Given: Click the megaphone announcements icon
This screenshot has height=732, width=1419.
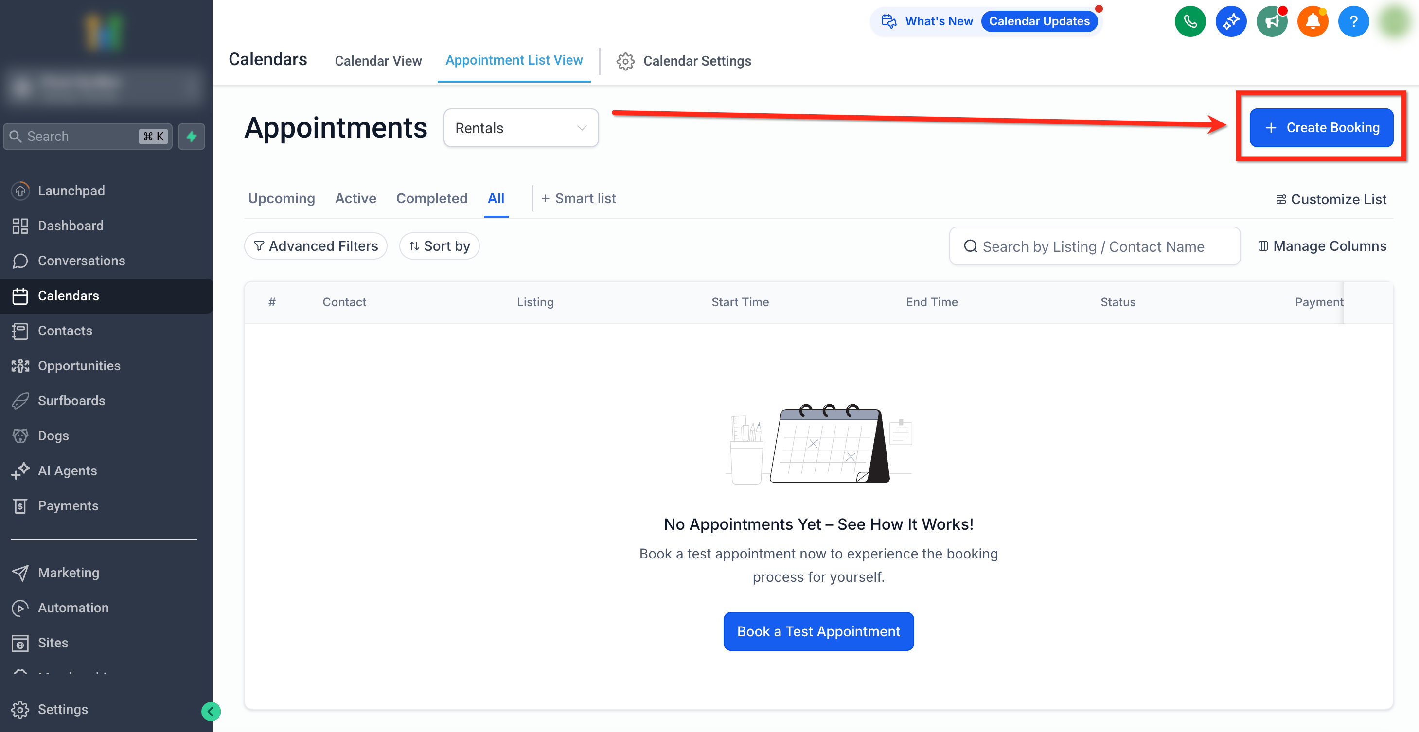Looking at the screenshot, I should (1271, 21).
